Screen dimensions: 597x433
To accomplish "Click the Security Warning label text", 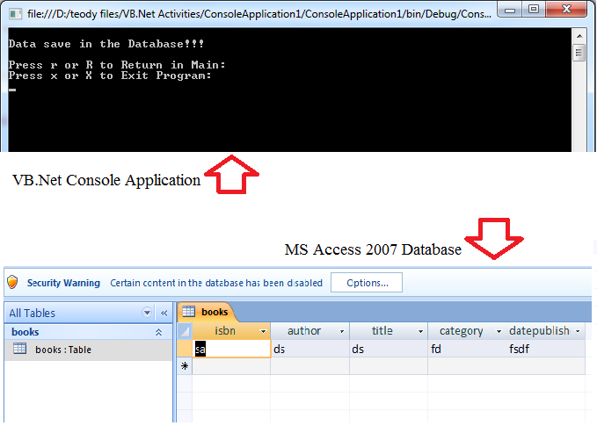I will [63, 283].
